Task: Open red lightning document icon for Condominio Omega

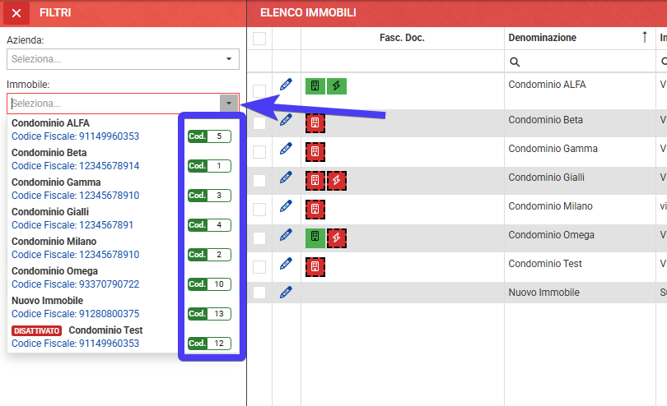Action: 337,238
